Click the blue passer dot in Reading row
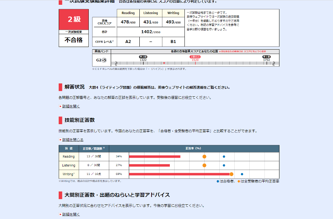The image size is (333, 219). click(x=224, y=157)
